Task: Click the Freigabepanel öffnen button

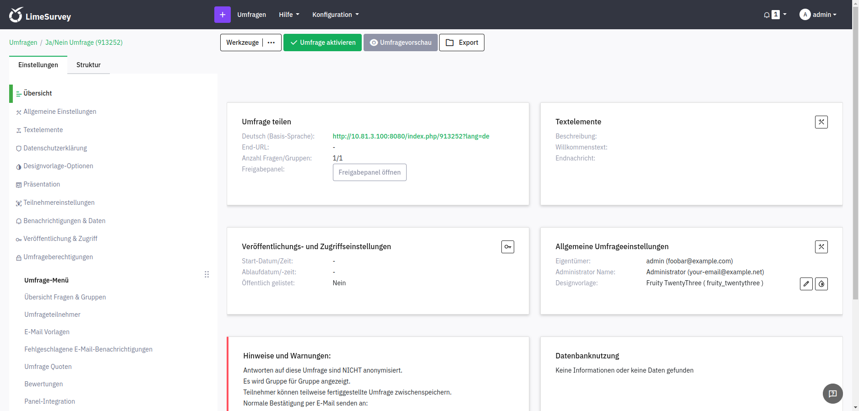Action: 369,172
